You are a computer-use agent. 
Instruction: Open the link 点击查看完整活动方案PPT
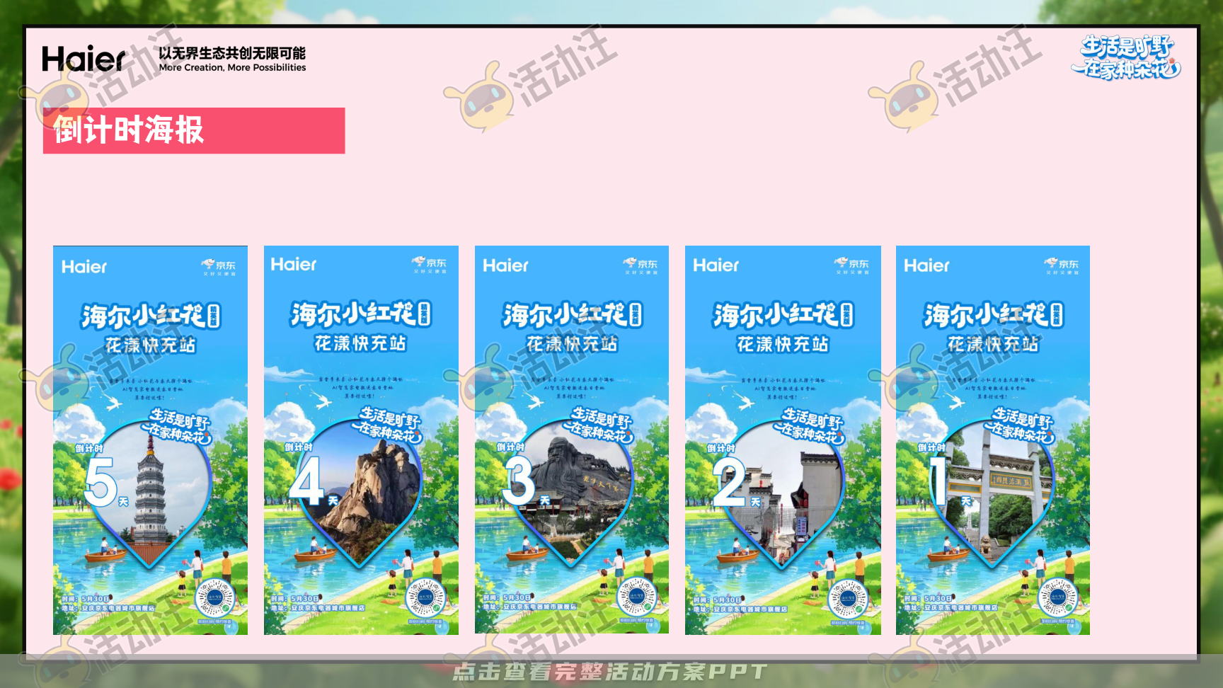coord(609,671)
